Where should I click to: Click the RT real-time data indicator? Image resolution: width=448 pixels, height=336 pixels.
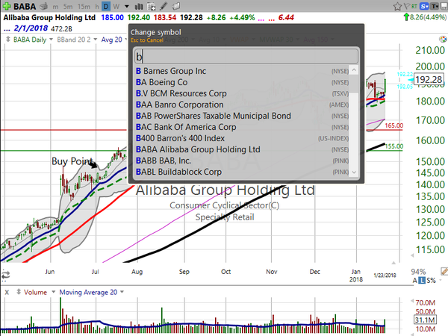coord(414,6)
